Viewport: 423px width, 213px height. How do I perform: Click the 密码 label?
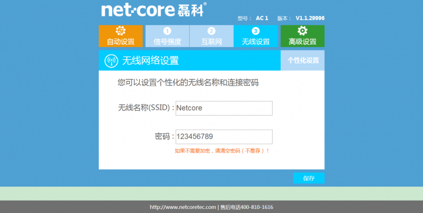[164, 137]
